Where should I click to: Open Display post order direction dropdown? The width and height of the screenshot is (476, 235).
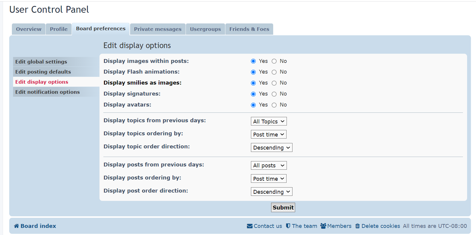[x=271, y=192]
